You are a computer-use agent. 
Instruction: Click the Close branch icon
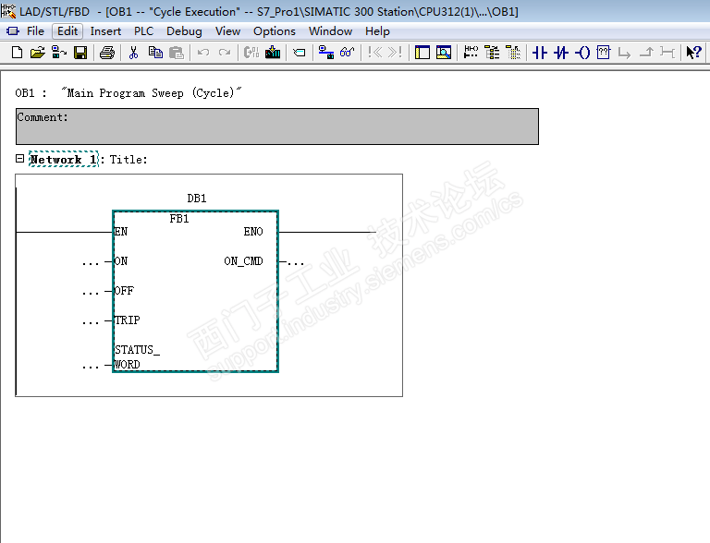646,53
